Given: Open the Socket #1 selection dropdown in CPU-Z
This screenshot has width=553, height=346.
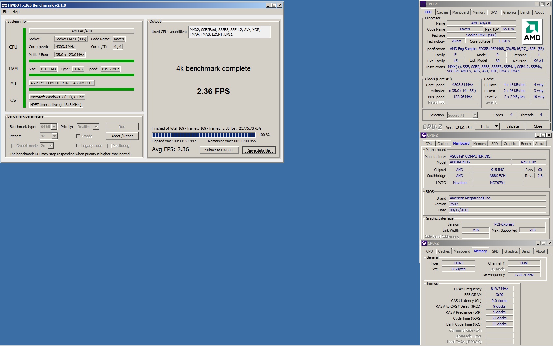Looking at the screenshot, I should (x=475, y=115).
